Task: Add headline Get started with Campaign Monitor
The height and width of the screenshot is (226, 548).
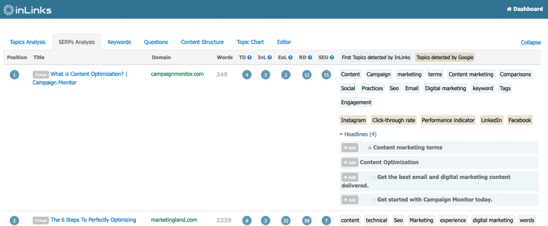Action: pos(350,200)
